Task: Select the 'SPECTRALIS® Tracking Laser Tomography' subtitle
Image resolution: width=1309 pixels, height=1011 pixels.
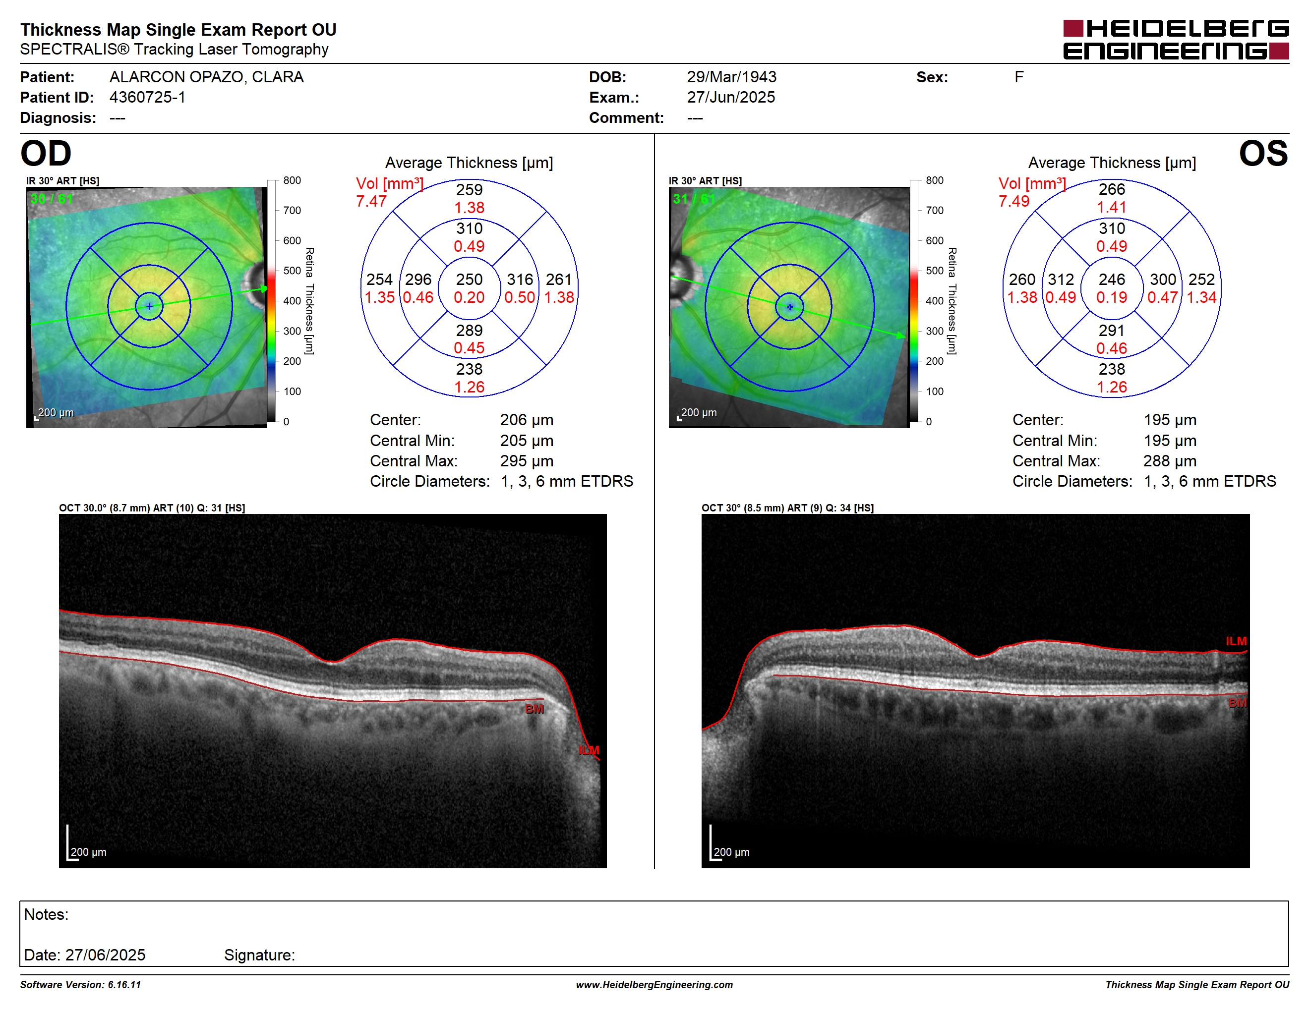Action: tap(175, 49)
